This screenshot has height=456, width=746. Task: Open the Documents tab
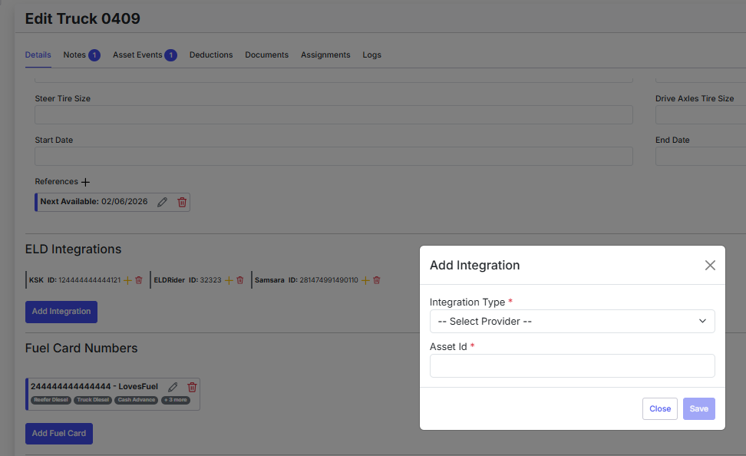pos(267,55)
